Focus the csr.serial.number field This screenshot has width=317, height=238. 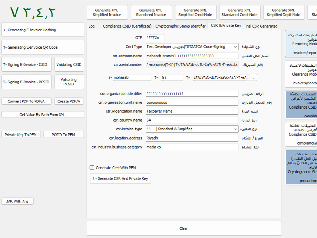pyautogui.click(x=192, y=64)
